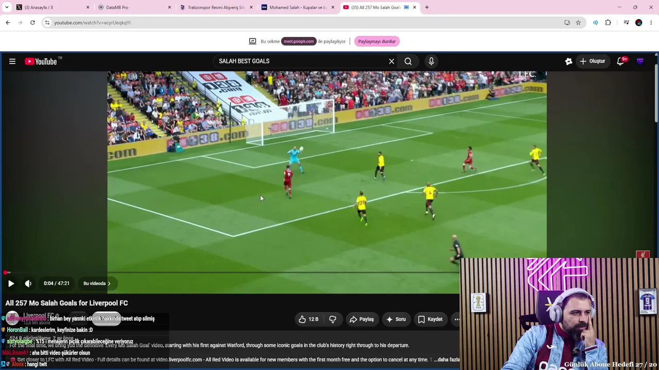659x370 pixels.
Task: Open the YouTube guide hamburger menu
Action: point(12,61)
